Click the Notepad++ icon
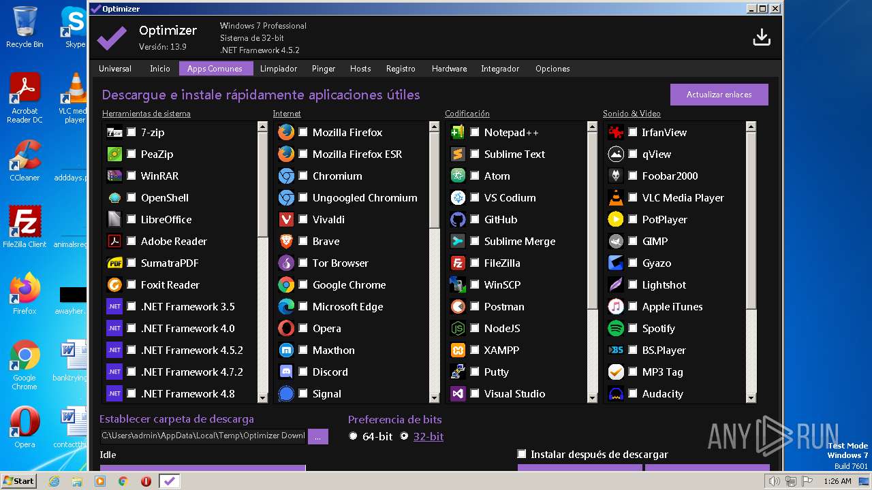872x490 pixels. pos(458,133)
